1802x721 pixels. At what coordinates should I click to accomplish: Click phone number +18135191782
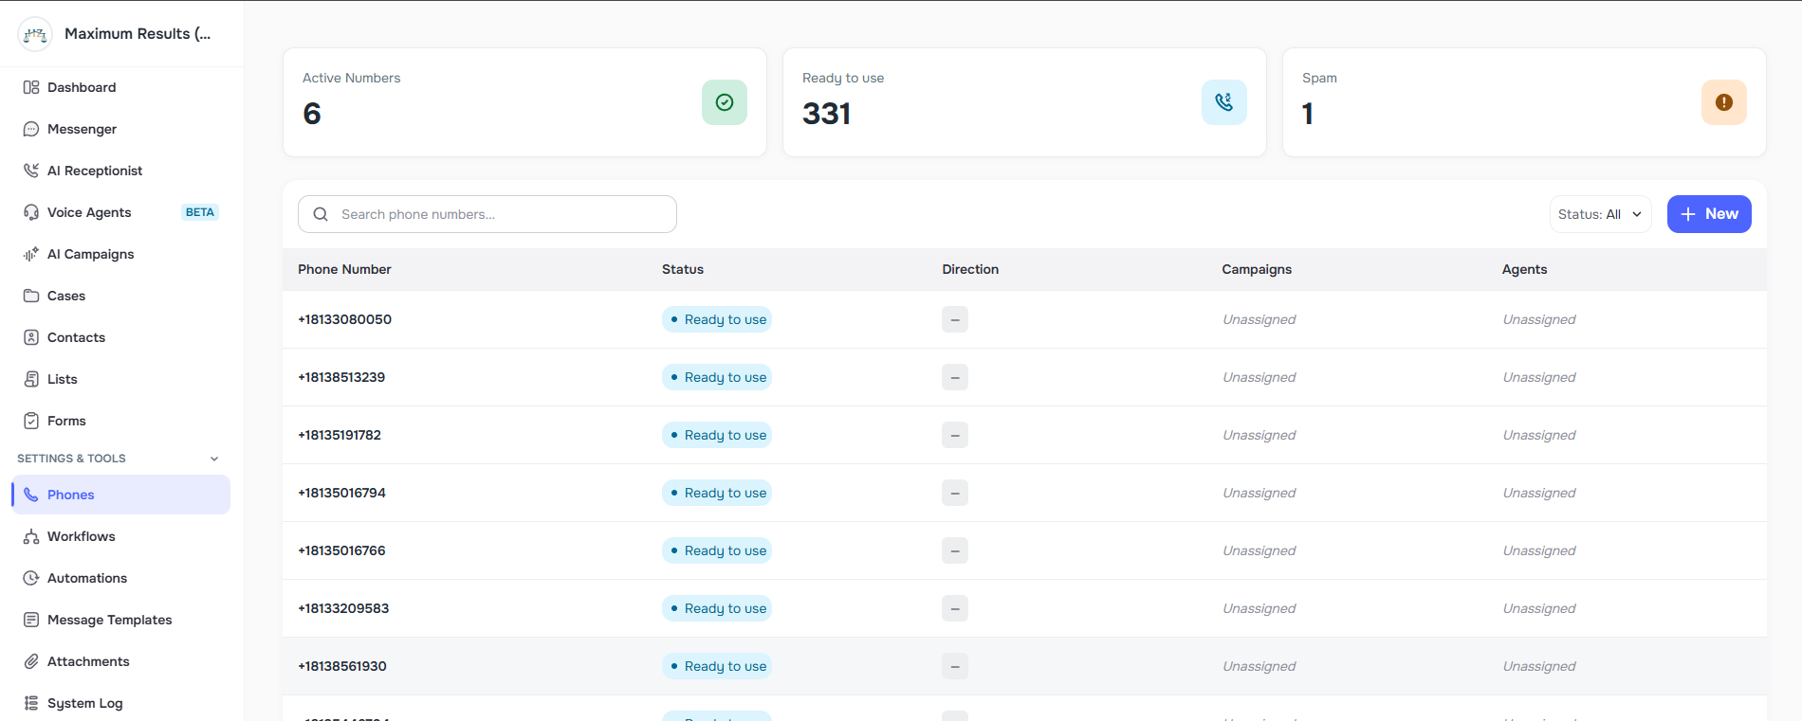[340, 435]
